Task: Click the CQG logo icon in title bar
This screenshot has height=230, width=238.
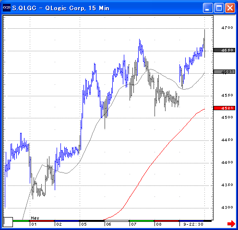Action: [x=7, y=8]
